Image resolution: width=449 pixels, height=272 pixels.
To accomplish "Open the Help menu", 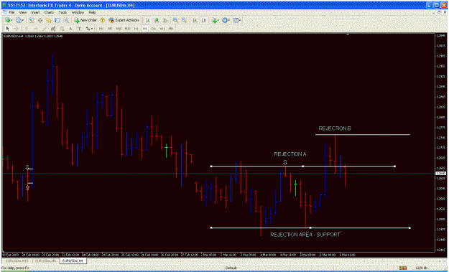I will [92, 13].
